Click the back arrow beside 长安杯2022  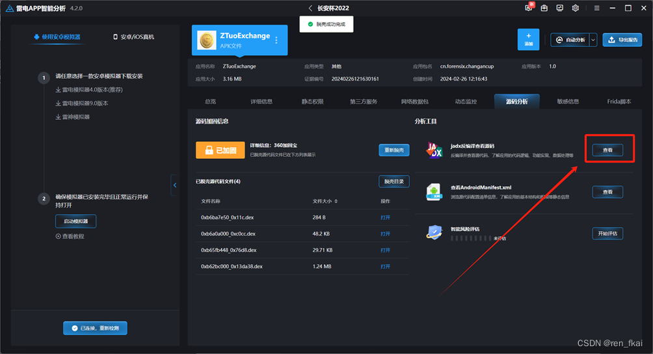(310, 8)
